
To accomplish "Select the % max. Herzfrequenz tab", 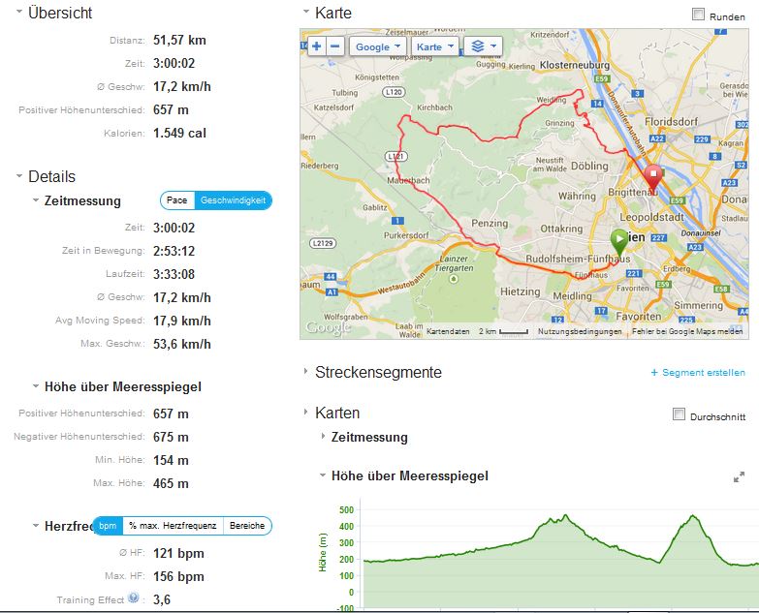I will (x=172, y=526).
